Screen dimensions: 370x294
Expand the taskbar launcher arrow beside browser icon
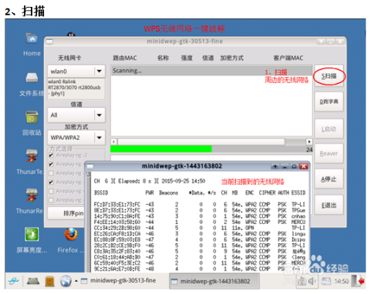76,281
